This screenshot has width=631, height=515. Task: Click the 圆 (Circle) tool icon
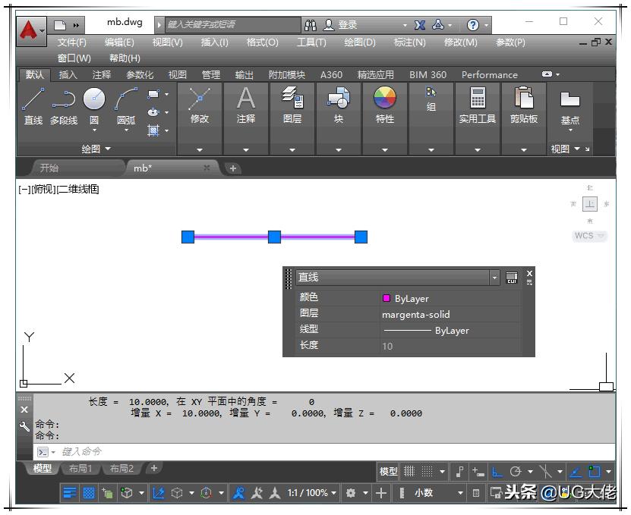pyautogui.click(x=94, y=99)
